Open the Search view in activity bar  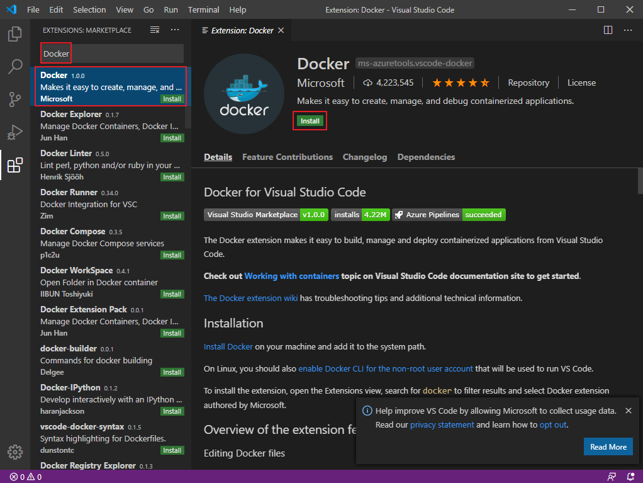14,67
